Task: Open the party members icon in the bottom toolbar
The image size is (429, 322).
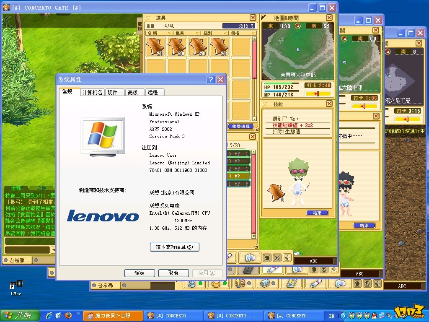Action: (x=240, y=284)
